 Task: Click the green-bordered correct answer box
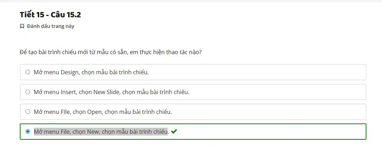pyautogui.click(x=193, y=132)
